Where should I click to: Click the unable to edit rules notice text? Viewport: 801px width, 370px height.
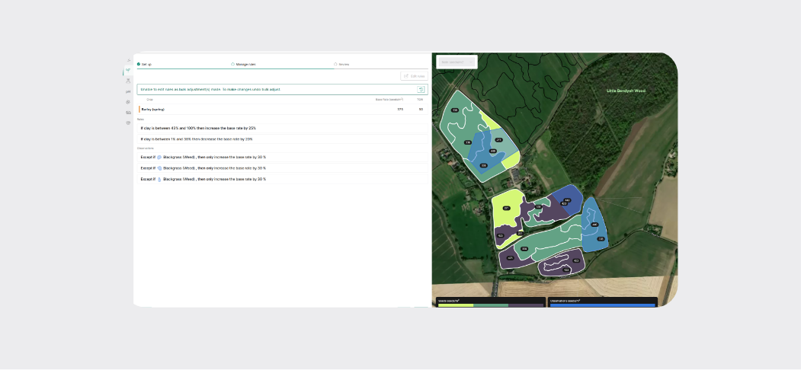(x=210, y=89)
